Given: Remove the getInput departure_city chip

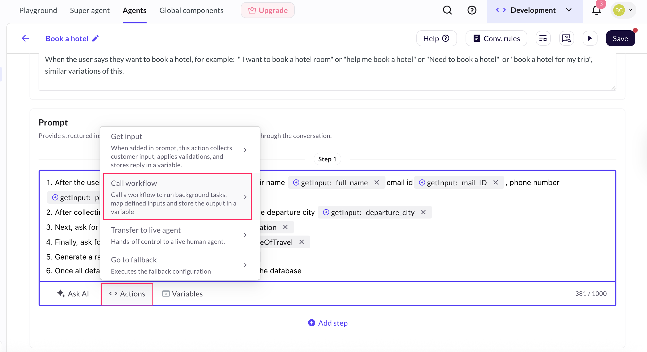Looking at the screenshot, I should tap(423, 212).
